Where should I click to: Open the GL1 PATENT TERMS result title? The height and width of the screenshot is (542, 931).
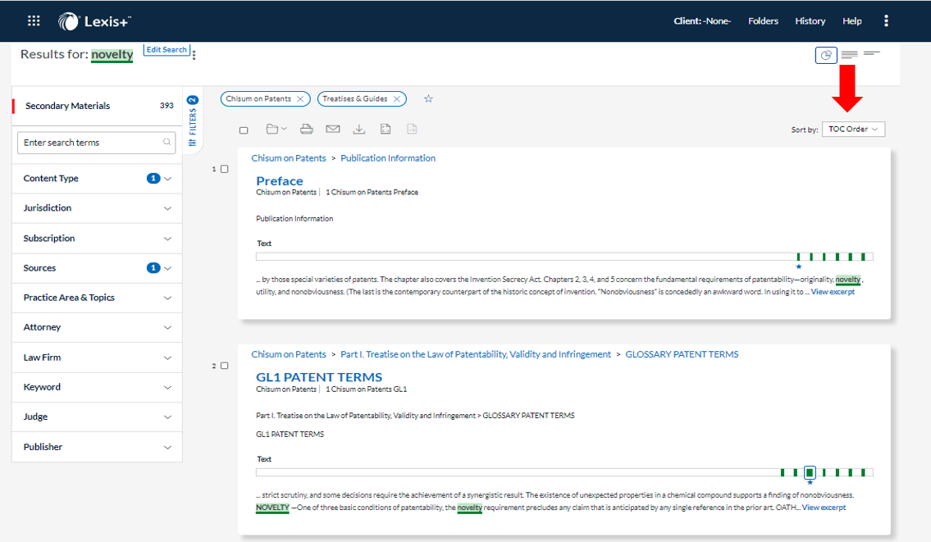point(319,377)
